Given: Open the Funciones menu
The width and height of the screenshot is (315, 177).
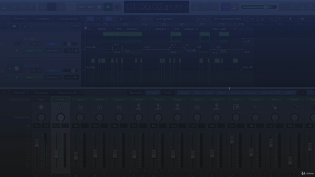Looking at the screenshot, I should (44, 19).
